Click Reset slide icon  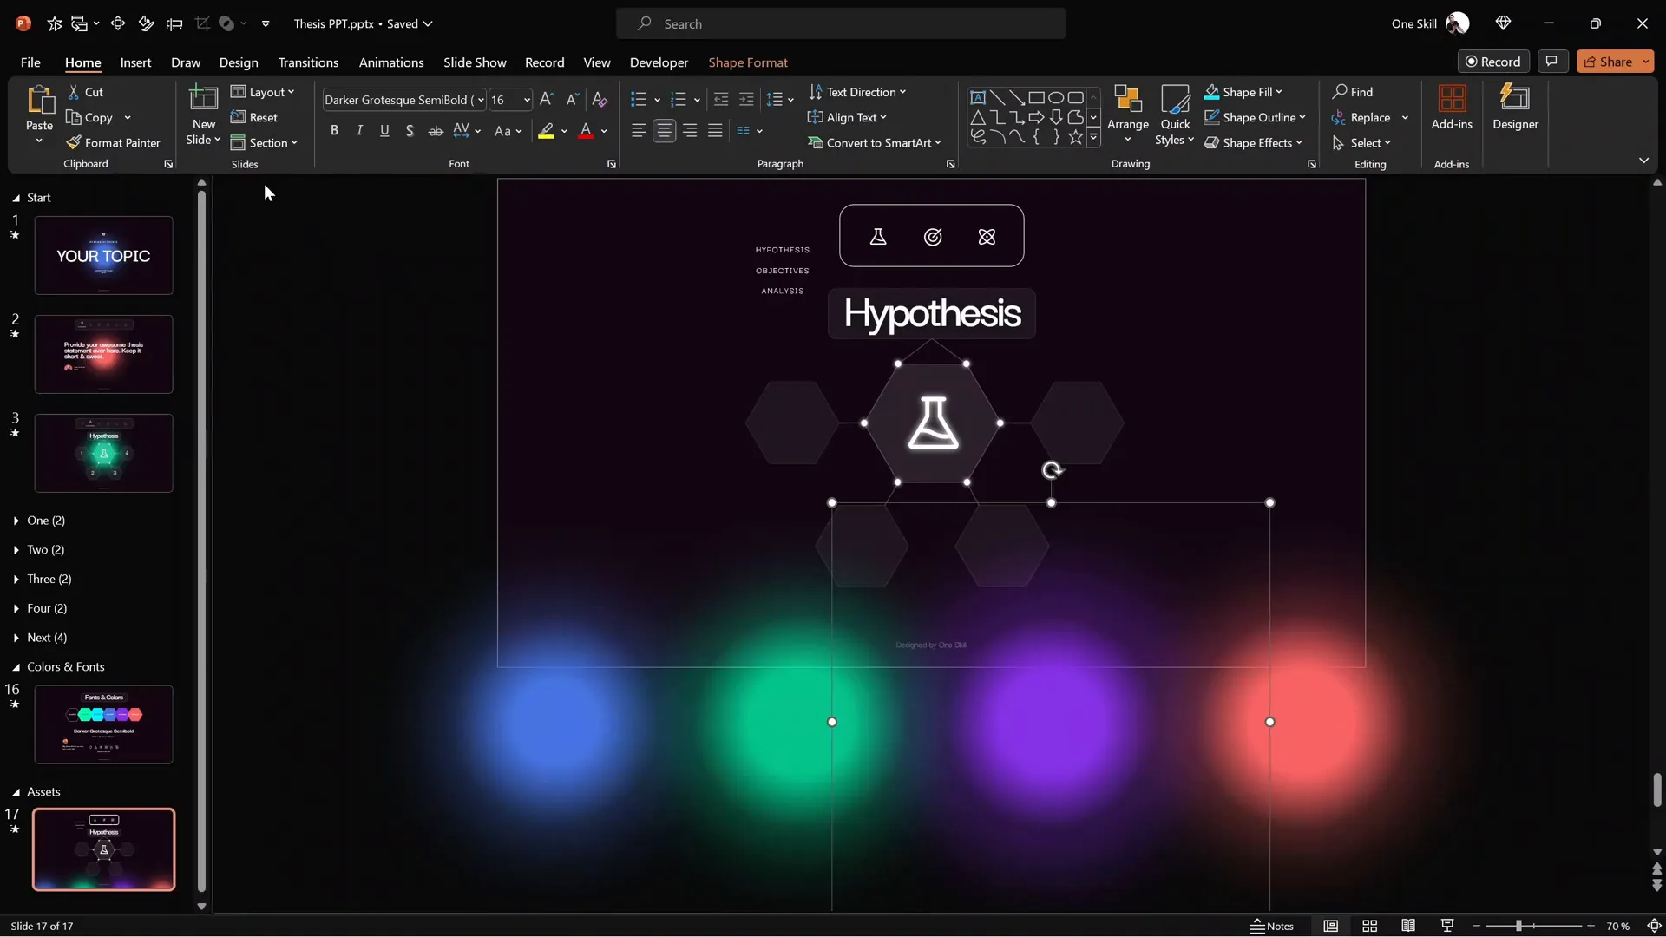[x=238, y=117]
